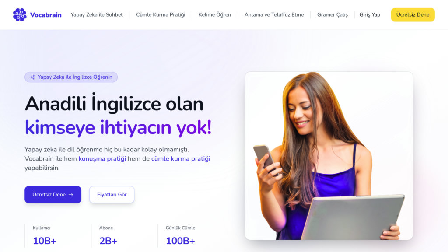Select Kelime Öğren in navigation
Screen dimensions: 448x252
214,14
